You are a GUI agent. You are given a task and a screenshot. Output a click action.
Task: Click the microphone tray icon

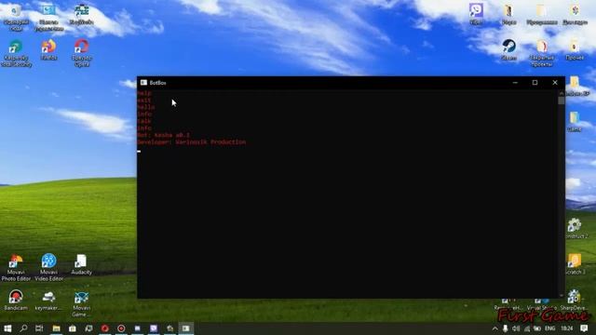505,328
